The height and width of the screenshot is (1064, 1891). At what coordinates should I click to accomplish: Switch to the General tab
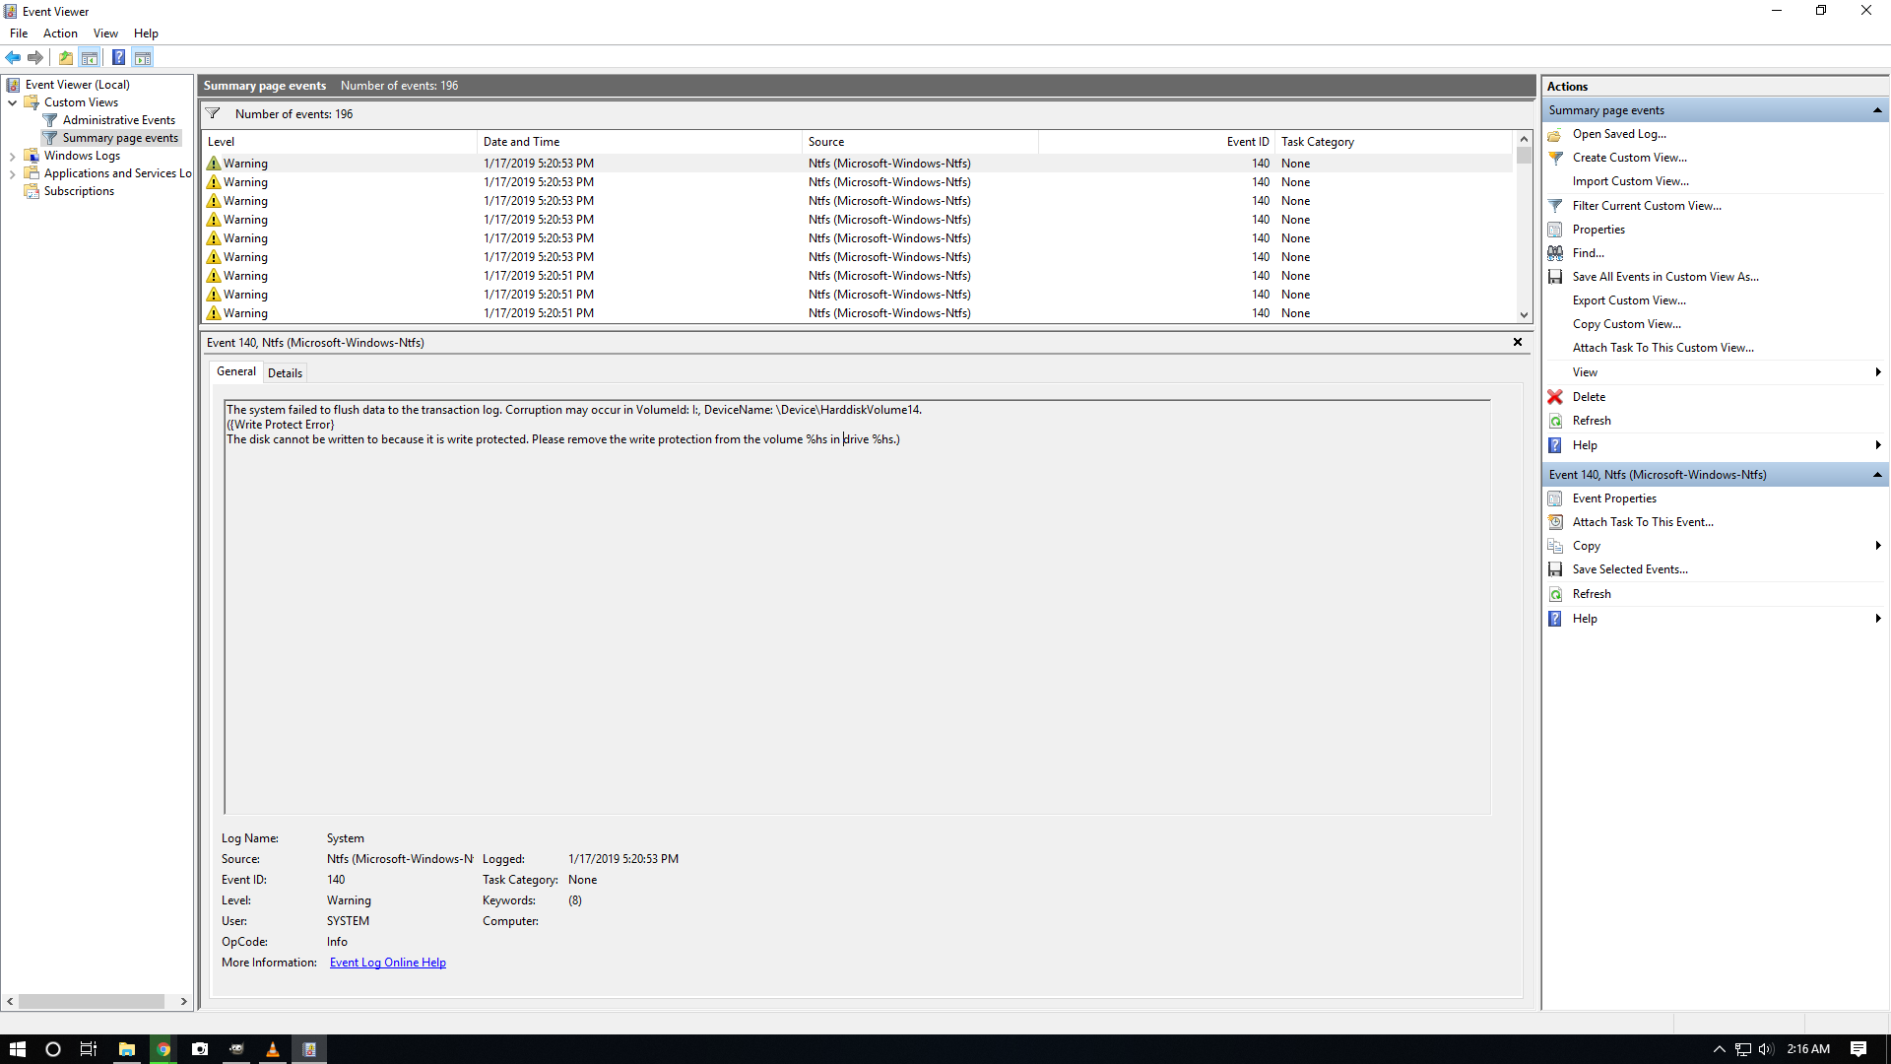[236, 371]
